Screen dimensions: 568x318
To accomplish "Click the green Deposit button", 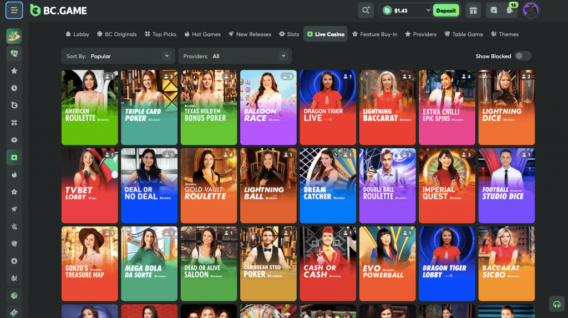I will pyautogui.click(x=446, y=11).
